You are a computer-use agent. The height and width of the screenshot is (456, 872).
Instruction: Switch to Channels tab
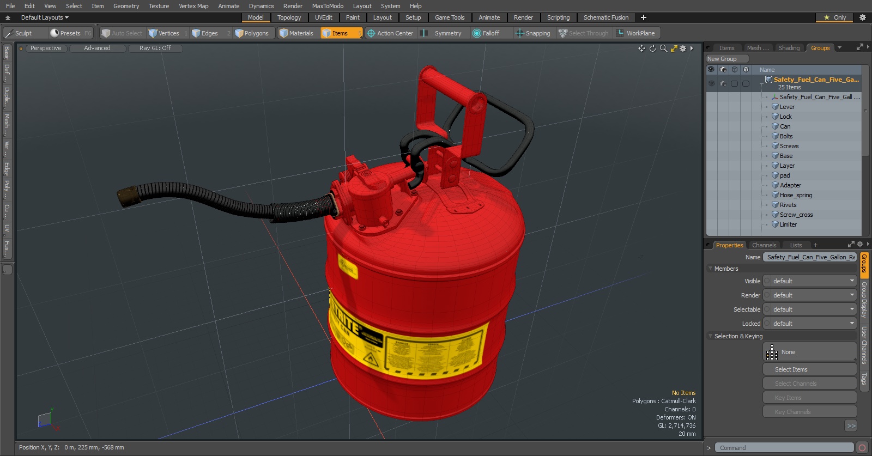764,245
